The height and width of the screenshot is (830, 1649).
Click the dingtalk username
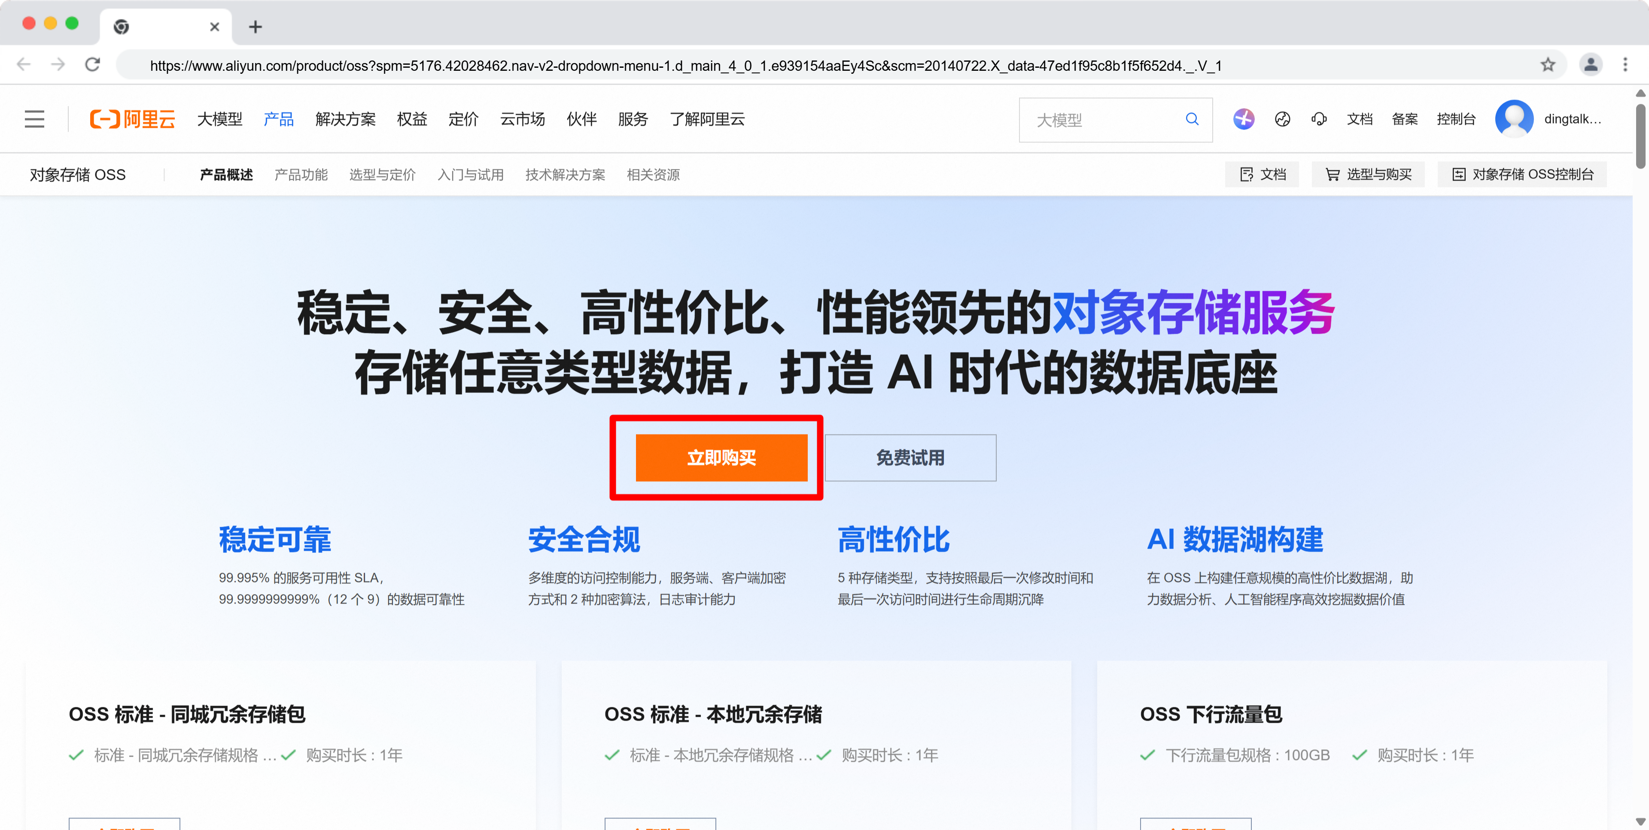coord(1573,119)
